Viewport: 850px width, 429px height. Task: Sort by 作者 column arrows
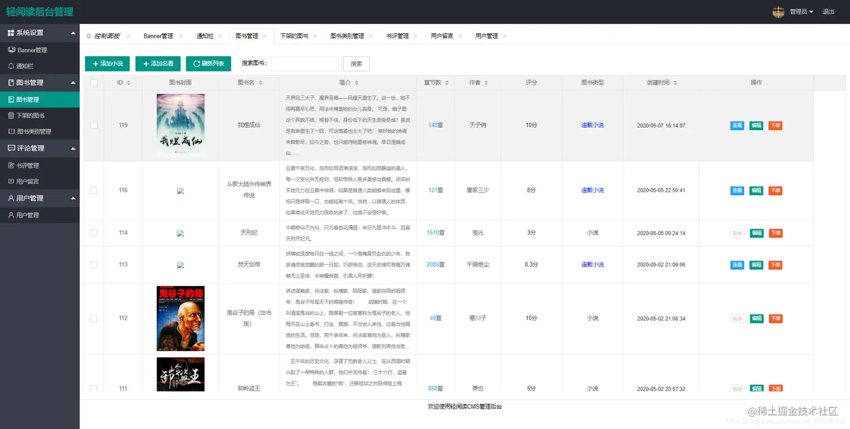(x=486, y=83)
